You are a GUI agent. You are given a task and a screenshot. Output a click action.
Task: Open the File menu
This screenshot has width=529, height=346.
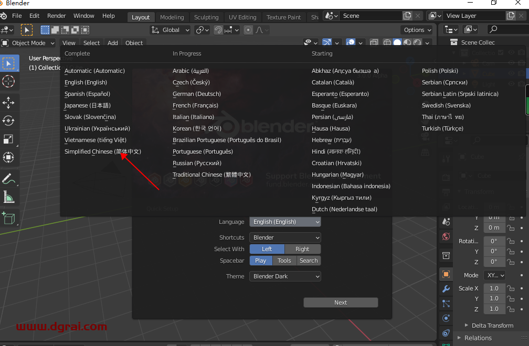pyautogui.click(x=17, y=16)
